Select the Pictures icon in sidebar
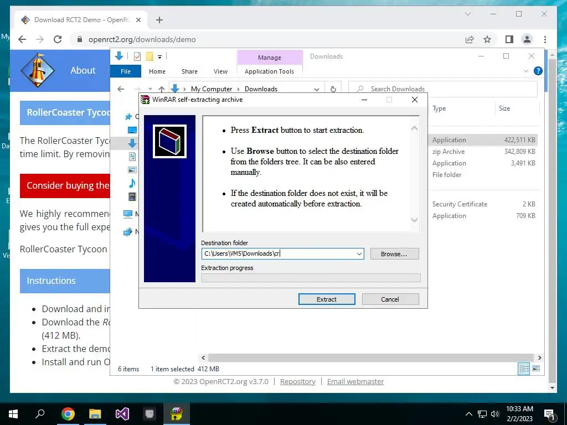Screen dimensions: 567x425 (132, 170)
